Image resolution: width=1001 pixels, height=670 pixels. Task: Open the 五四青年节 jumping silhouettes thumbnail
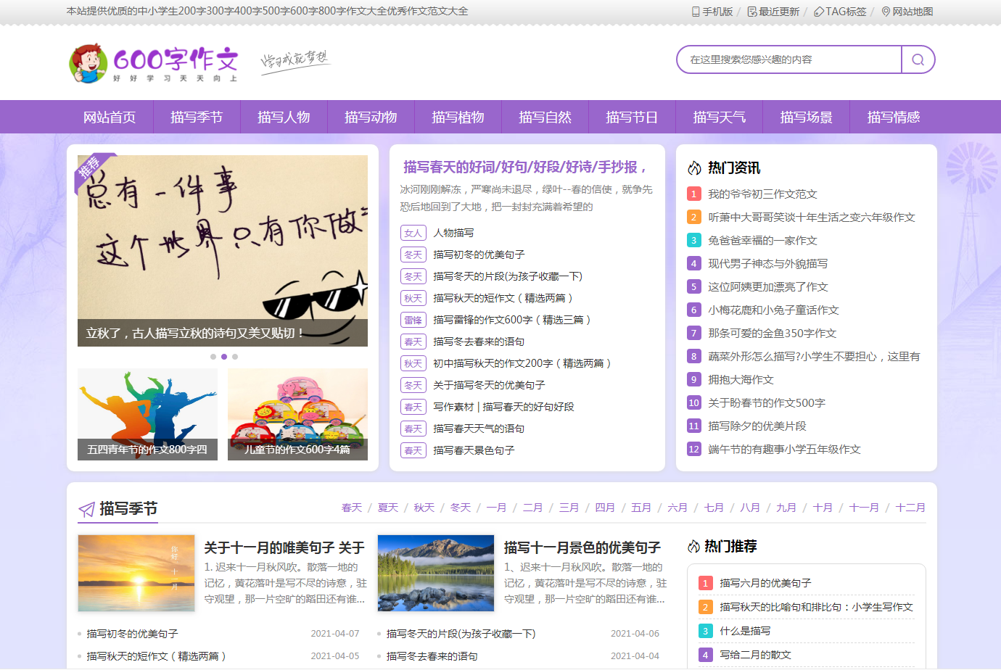click(x=147, y=414)
